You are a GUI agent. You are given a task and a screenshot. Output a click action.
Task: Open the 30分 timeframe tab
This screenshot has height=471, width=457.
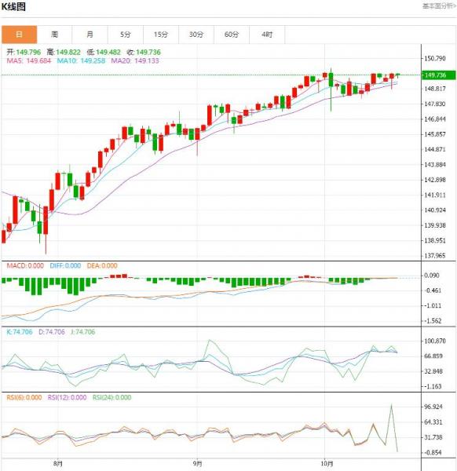196,35
